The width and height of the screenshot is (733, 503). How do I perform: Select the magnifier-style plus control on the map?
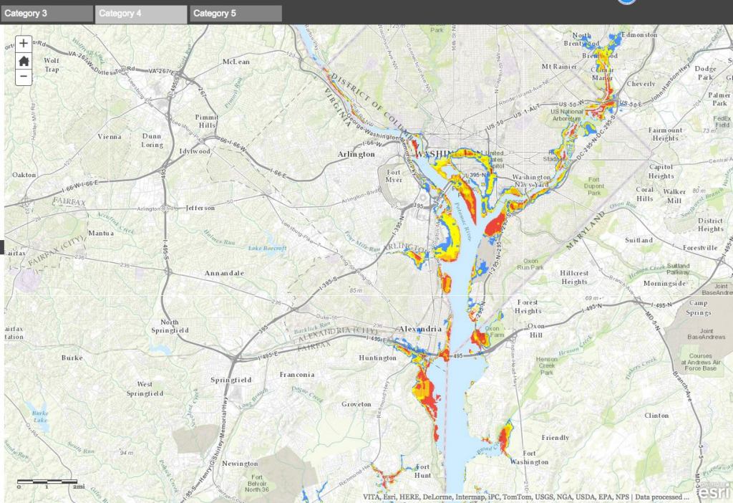(24, 44)
